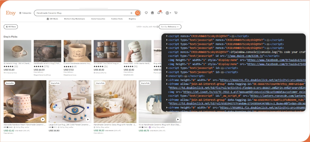
Task: Click the ellipsis inside the noscript element
Action: [x=186, y=76]
